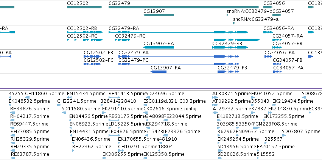Click EST AT09292.5prime label

(x=232, y=101)
